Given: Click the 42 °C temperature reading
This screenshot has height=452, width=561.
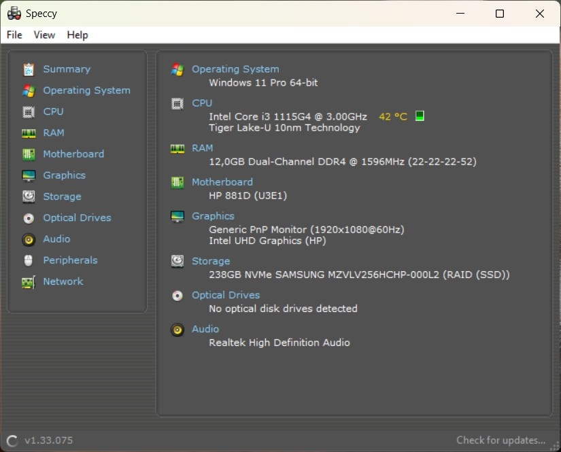Looking at the screenshot, I should [x=393, y=116].
